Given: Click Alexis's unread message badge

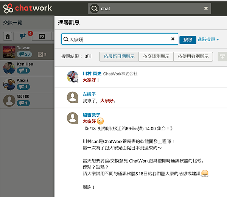Looking at the screenshot, I should click(x=23, y=87).
